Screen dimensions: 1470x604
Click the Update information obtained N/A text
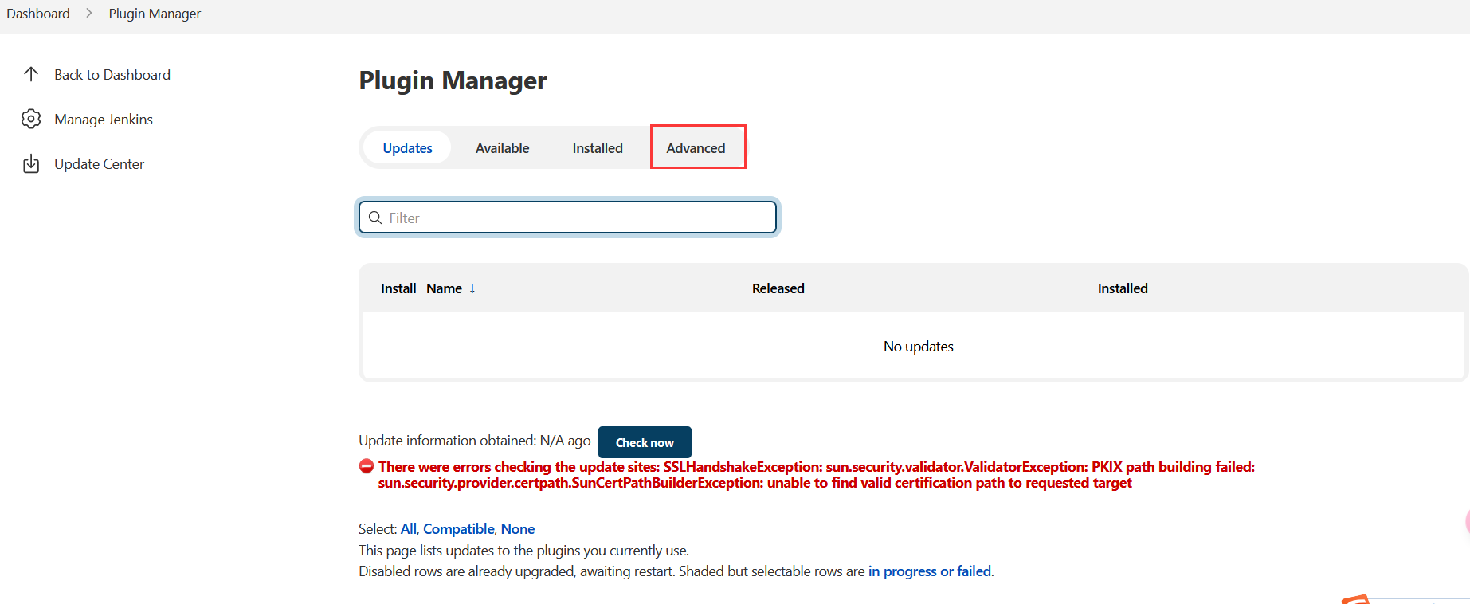coord(475,441)
